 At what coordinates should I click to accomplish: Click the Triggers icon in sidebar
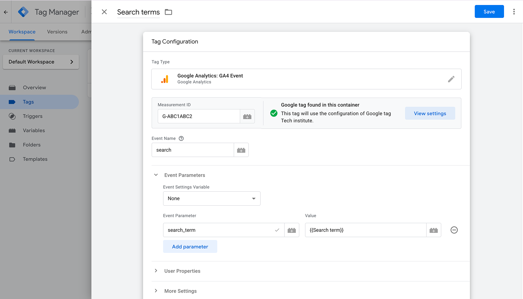[12, 116]
